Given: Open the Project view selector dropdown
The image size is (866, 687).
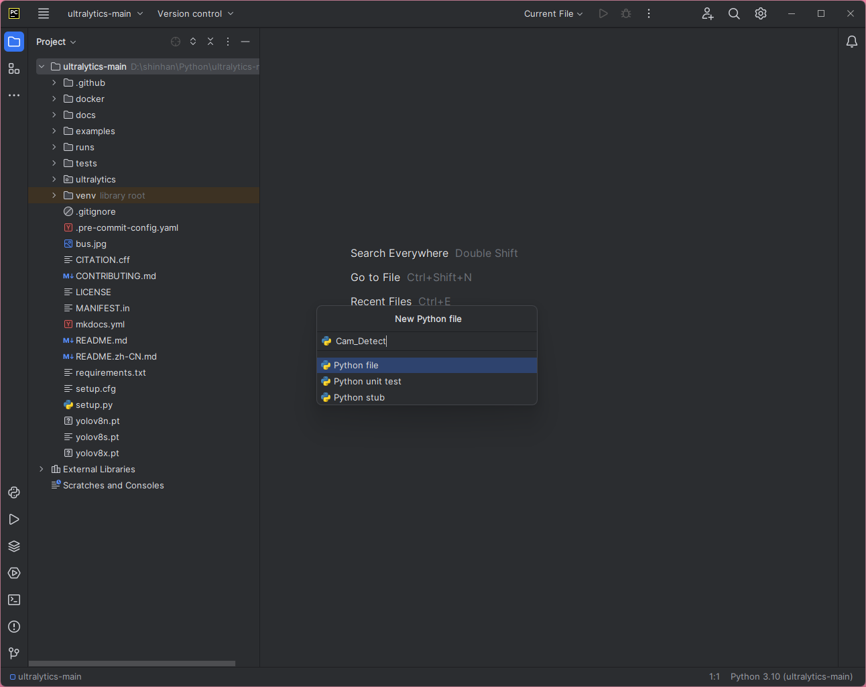Looking at the screenshot, I should 56,42.
